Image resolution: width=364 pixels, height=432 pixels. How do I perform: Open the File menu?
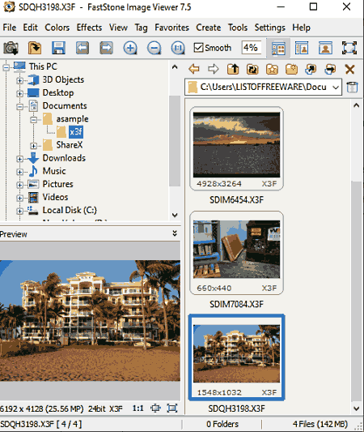10,28
